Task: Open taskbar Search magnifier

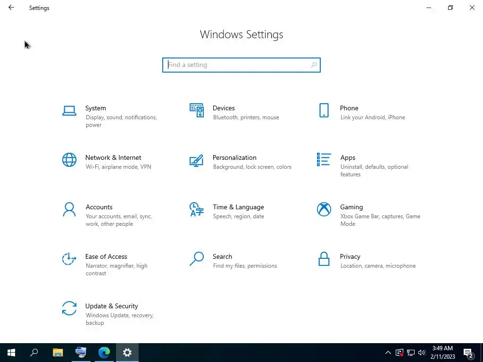Action: pyautogui.click(x=34, y=353)
